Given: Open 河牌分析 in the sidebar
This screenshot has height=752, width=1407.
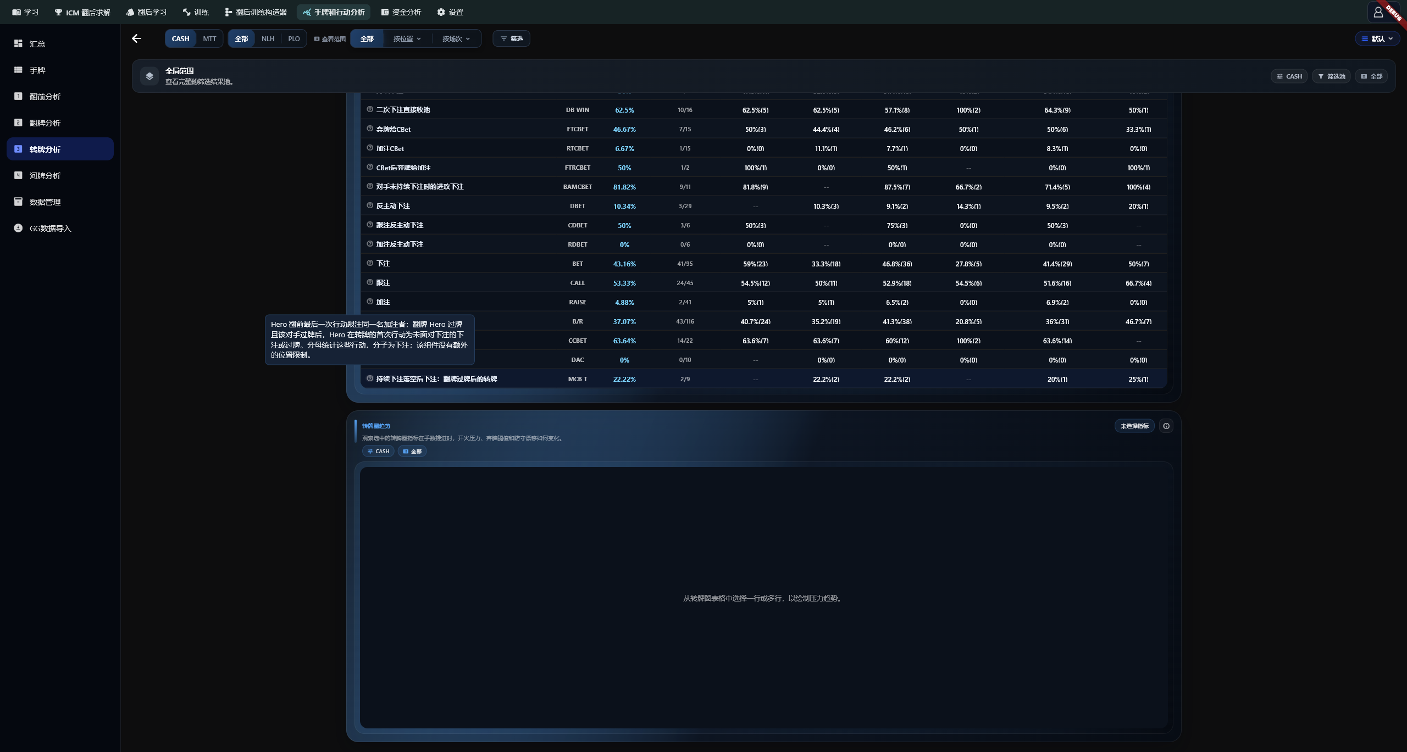Looking at the screenshot, I should (60, 175).
